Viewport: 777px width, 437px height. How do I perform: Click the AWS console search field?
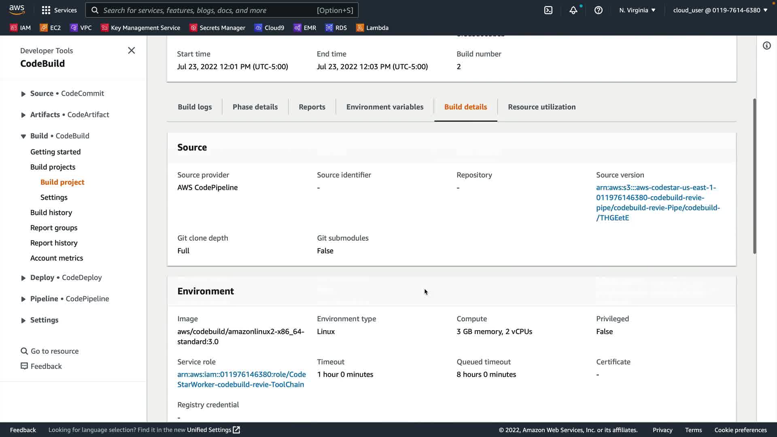pos(222,10)
